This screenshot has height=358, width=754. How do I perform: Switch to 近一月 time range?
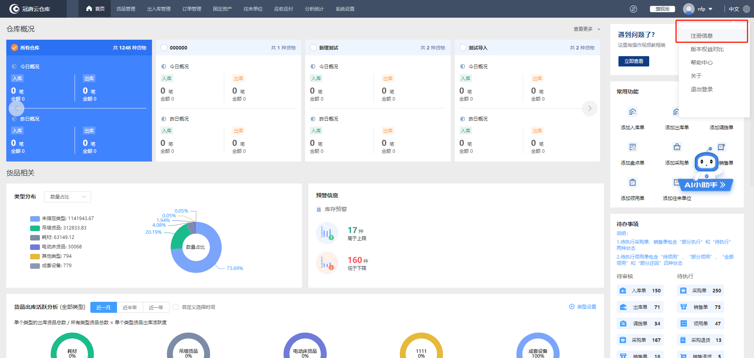(x=104, y=307)
